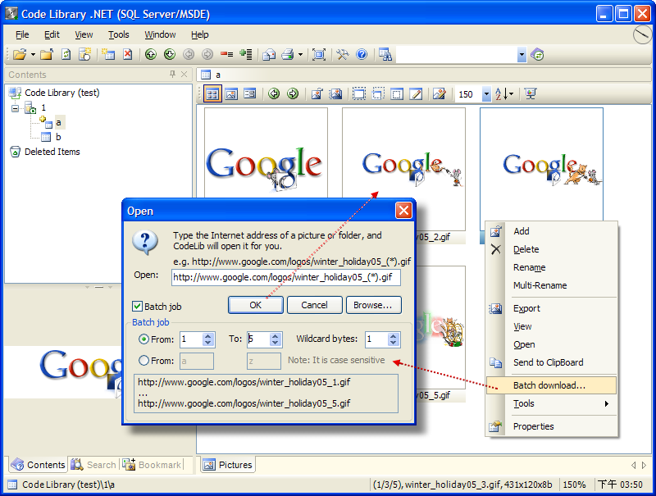Increase Wildcard bytes with up spinner
Screen dimensions: 656x496
click(393, 336)
